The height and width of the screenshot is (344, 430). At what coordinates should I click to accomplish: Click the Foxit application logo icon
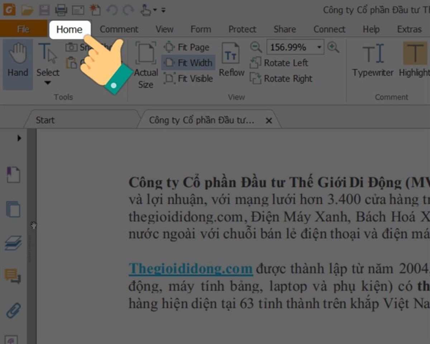(x=9, y=9)
